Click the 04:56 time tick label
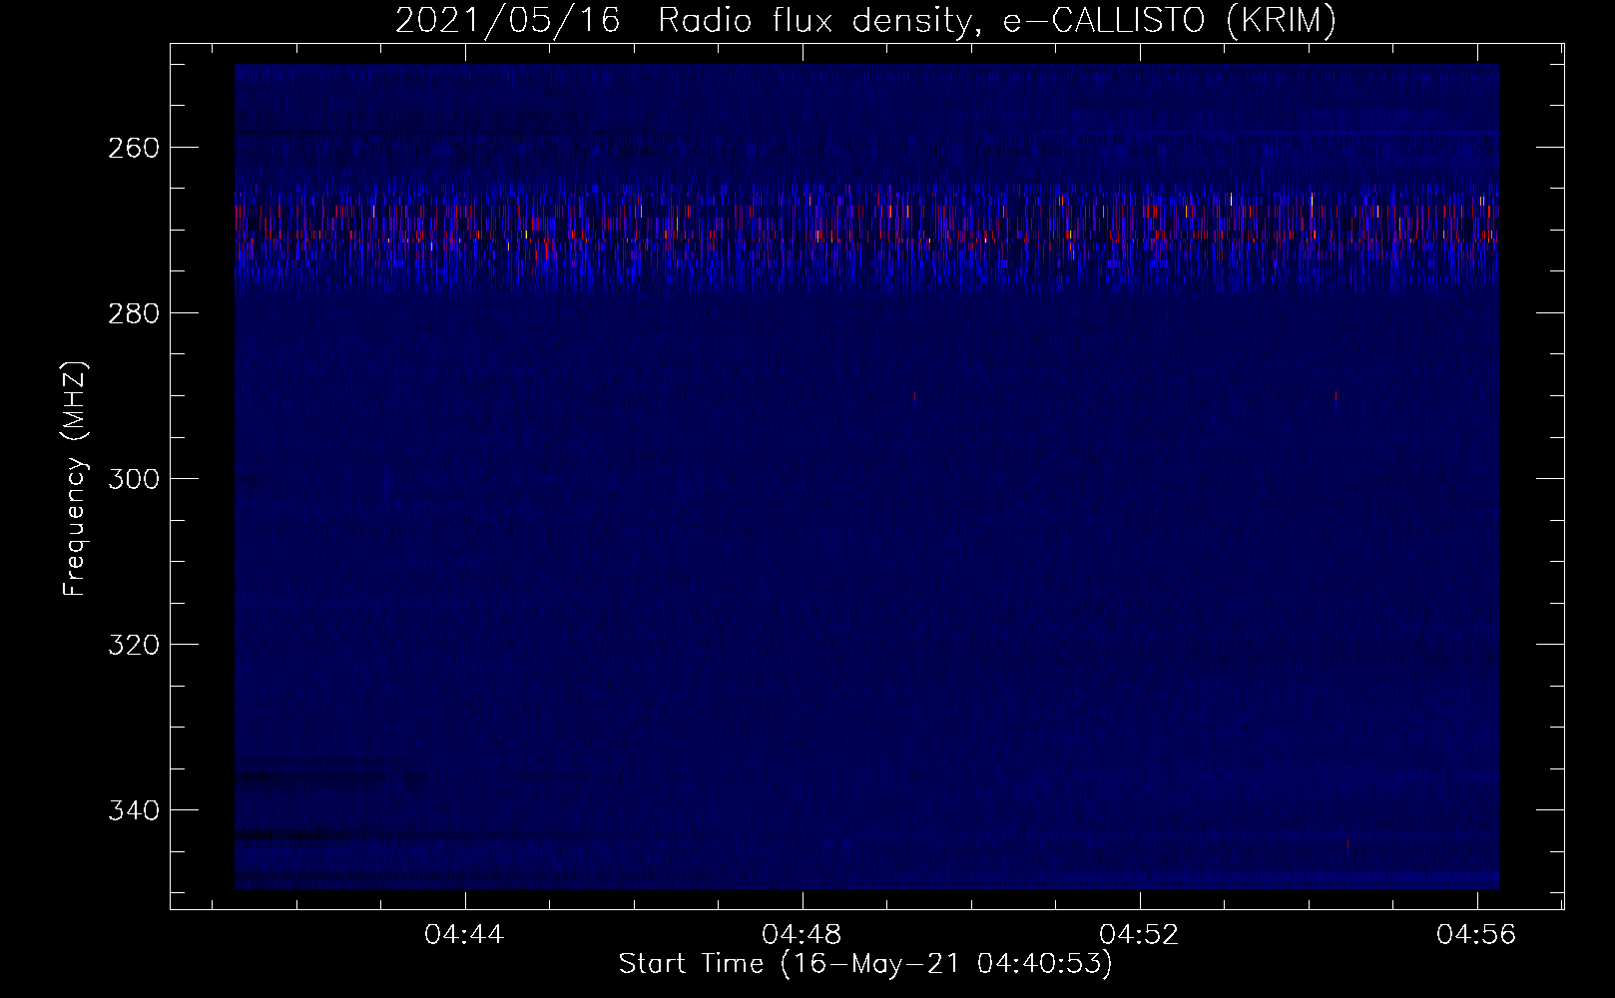Screen dimensions: 1615x998 pyautogui.click(x=1476, y=935)
